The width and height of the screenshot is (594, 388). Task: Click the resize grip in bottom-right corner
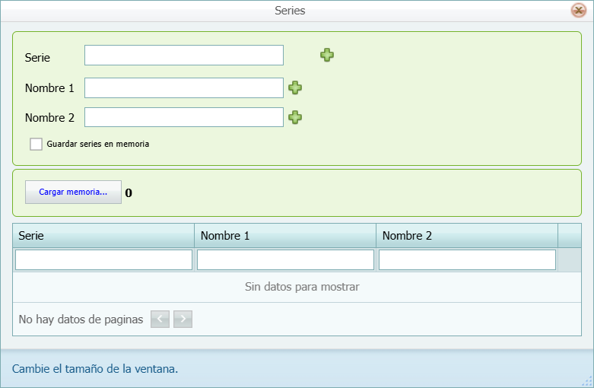587,381
